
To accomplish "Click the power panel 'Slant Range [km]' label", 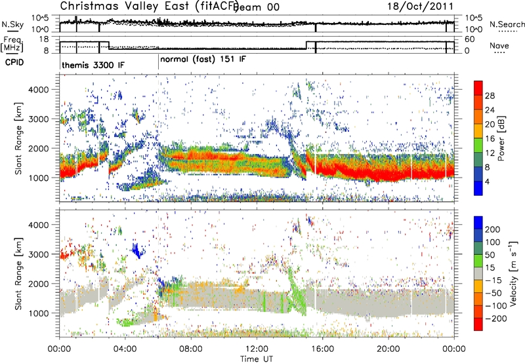I will (18, 138).
